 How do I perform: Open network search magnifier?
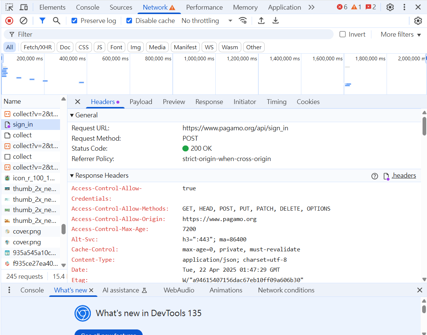56,21
